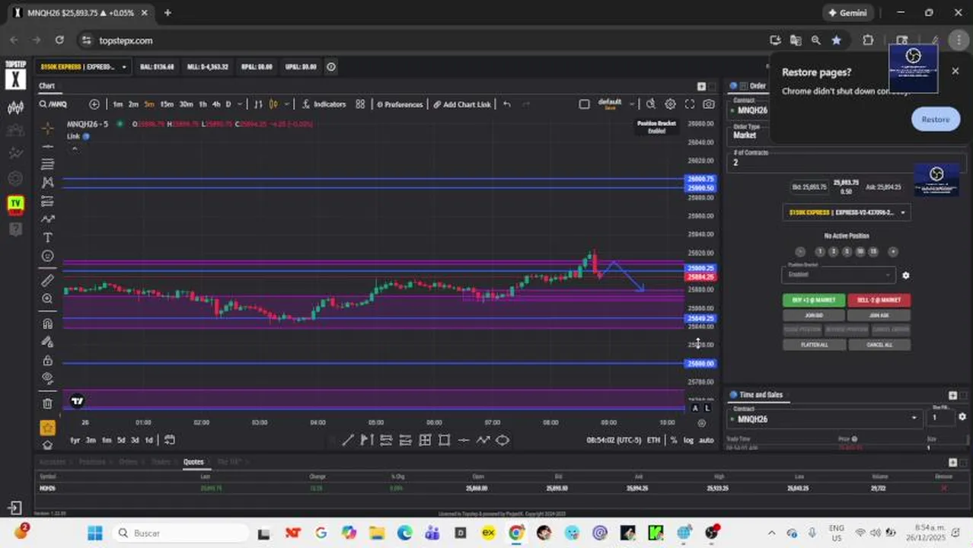Open the Fibonacci retracement tool group
Image resolution: width=973 pixels, height=548 pixels.
pyautogui.click(x=47, y=164)
